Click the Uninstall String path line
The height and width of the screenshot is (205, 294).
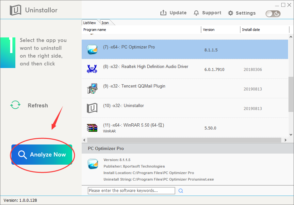coord(159,179)
